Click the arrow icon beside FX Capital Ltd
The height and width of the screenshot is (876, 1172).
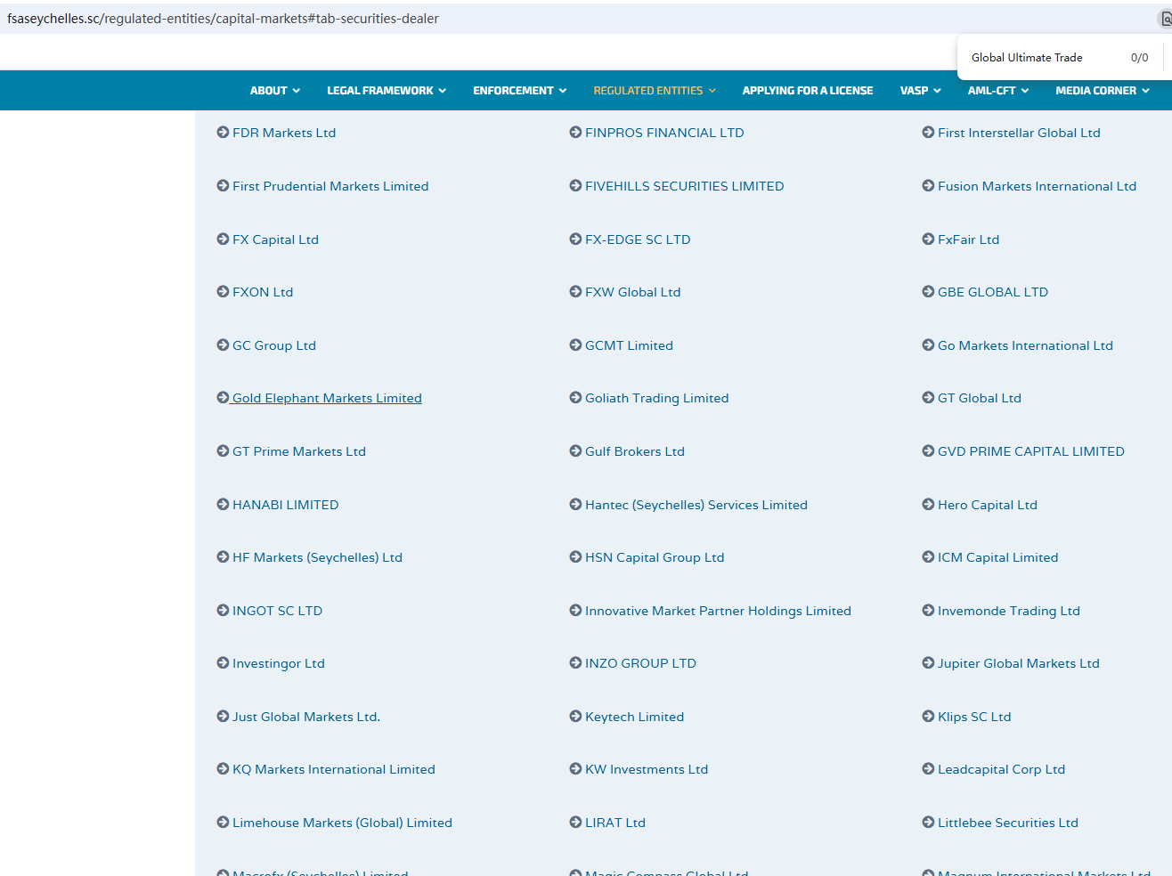coord(223,239)
